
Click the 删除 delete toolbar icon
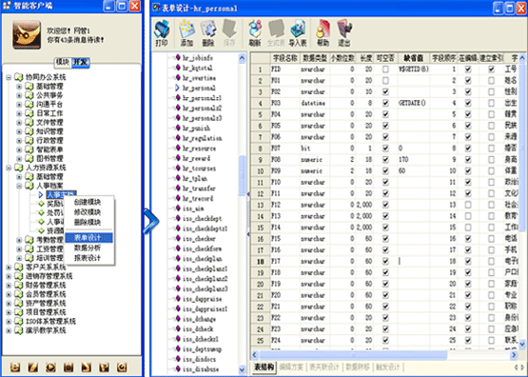click(x=208, y=33)
